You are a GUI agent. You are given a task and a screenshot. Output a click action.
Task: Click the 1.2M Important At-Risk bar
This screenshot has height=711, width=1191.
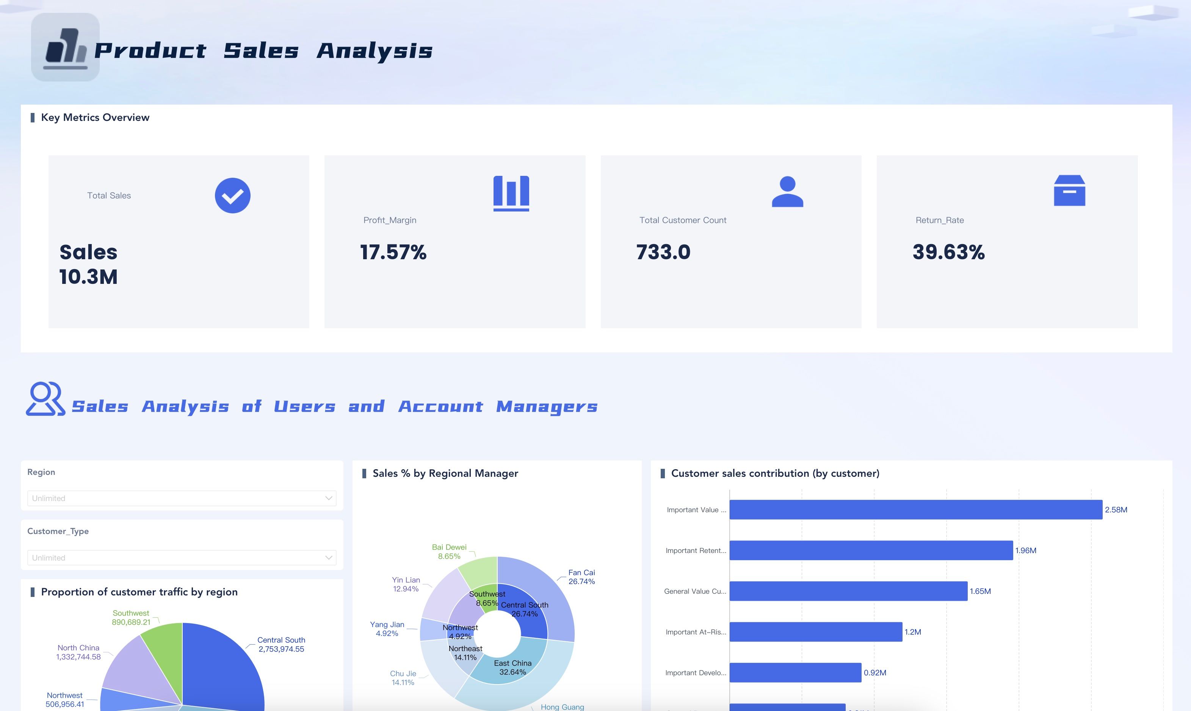[816, 632]
